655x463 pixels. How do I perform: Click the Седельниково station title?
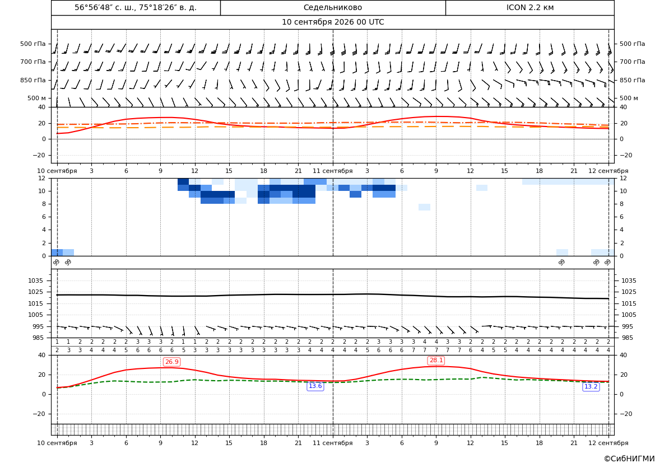coord(333,7)
